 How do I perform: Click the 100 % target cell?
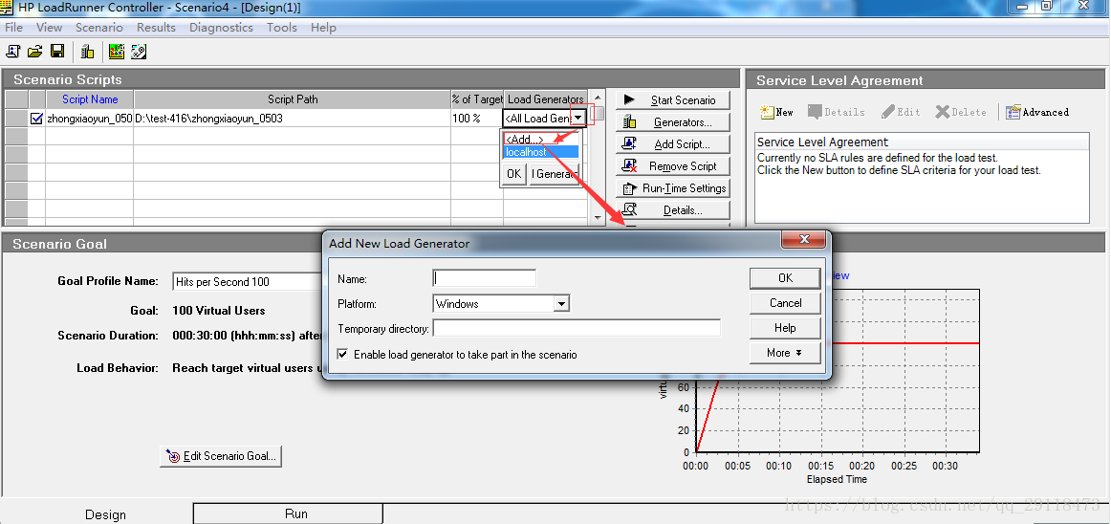coord(477,119)
